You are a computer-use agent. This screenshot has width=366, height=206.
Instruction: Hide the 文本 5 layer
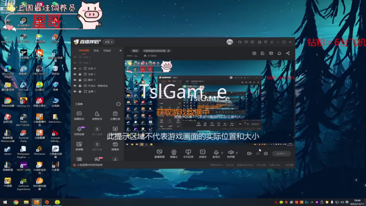(x=75, y=68)
